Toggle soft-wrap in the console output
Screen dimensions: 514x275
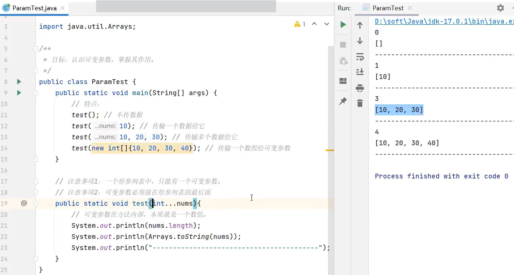coord(360,57)
